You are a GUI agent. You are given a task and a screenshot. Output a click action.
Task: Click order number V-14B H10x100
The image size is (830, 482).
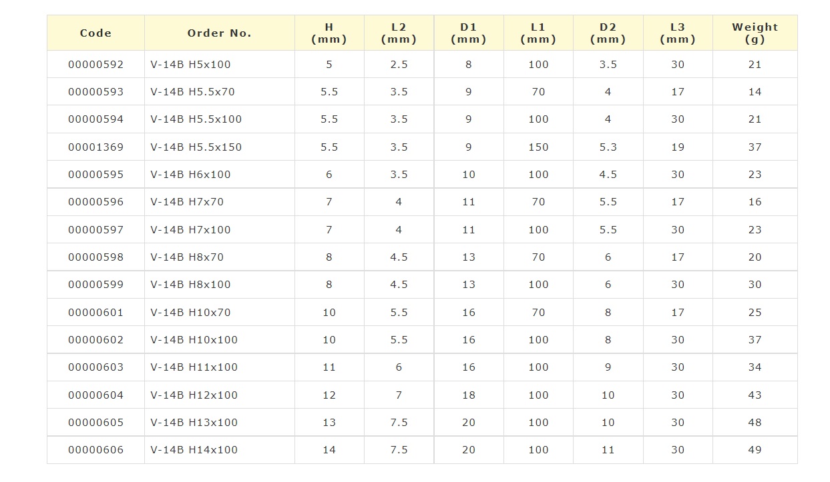coord(194,340)
